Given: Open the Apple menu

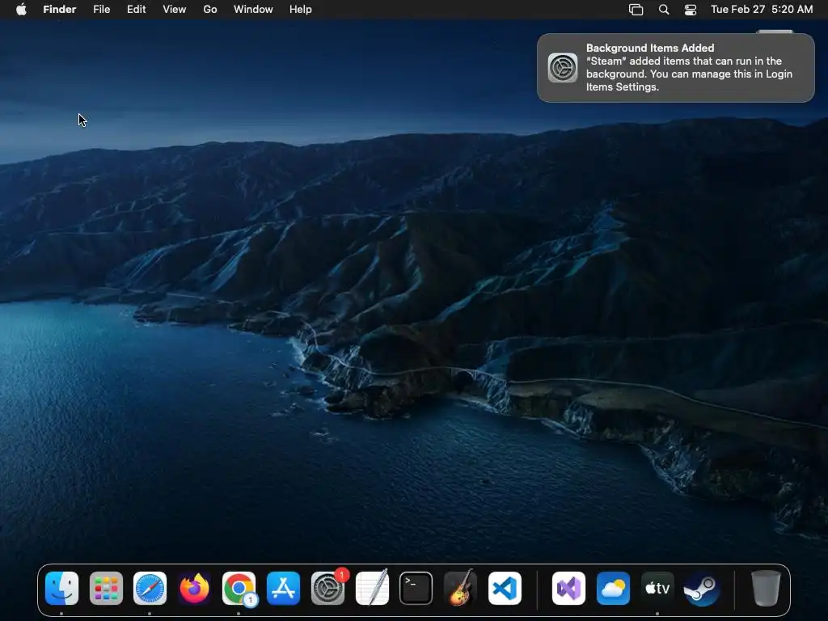Looking at the screenshot, I should tap(21, 10).
